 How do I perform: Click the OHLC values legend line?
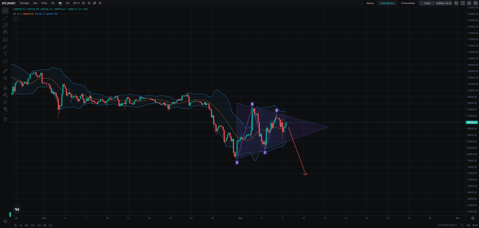pos(50,9)
